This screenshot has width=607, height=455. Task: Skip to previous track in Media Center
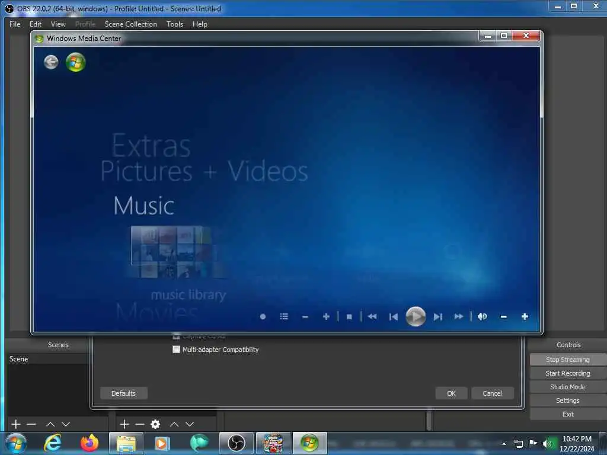(x=394, y=317)
